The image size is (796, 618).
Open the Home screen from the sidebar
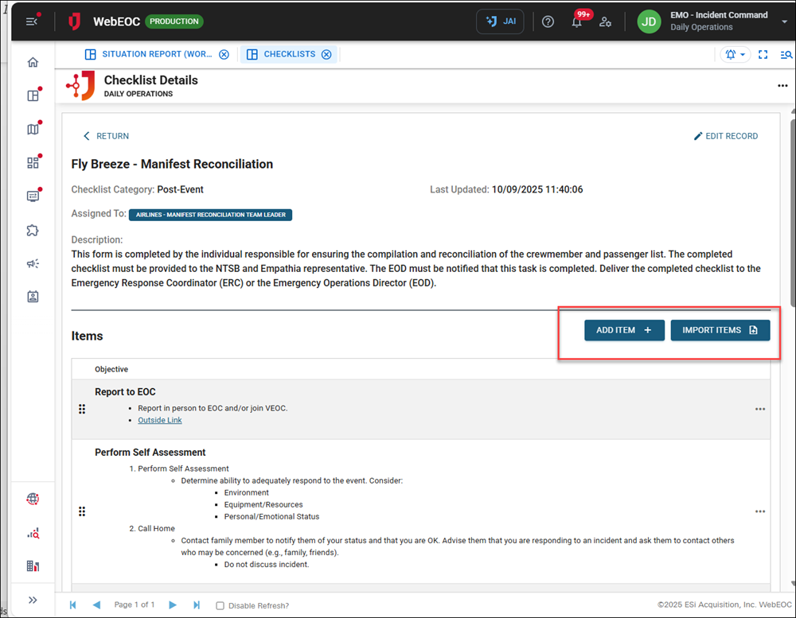pos(32,61)
